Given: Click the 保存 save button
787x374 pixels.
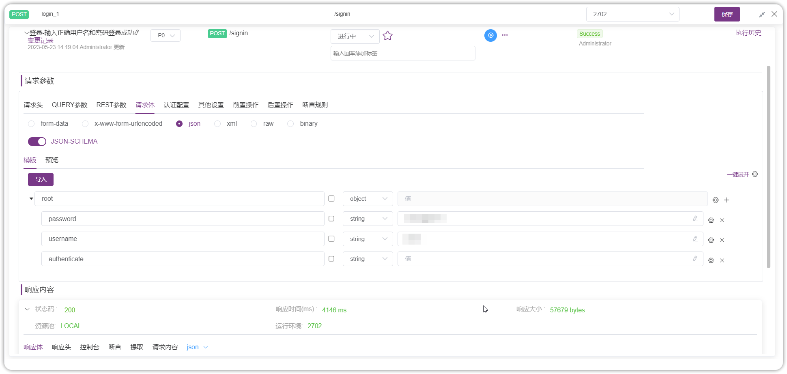Looking at the screenshot, I should 727,14.
